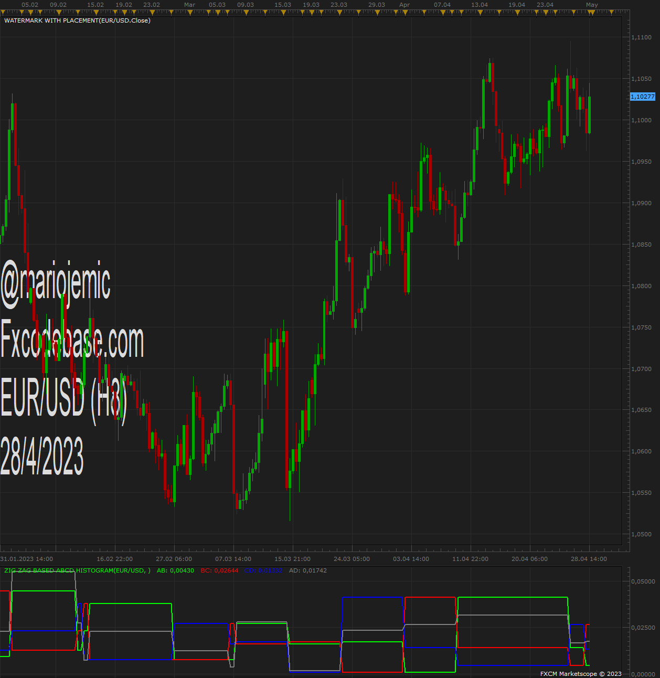Click the 05.02 date on top timeline

30,5
